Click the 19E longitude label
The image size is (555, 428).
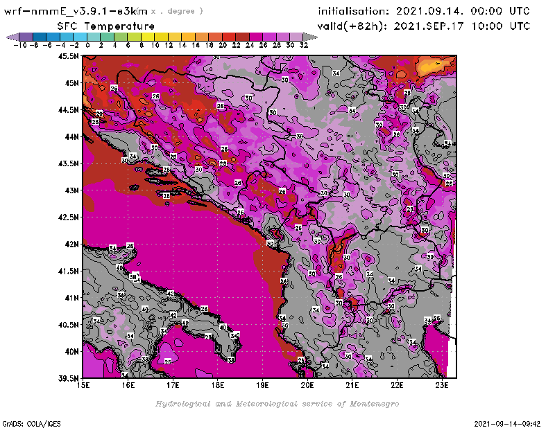[263, 385]
